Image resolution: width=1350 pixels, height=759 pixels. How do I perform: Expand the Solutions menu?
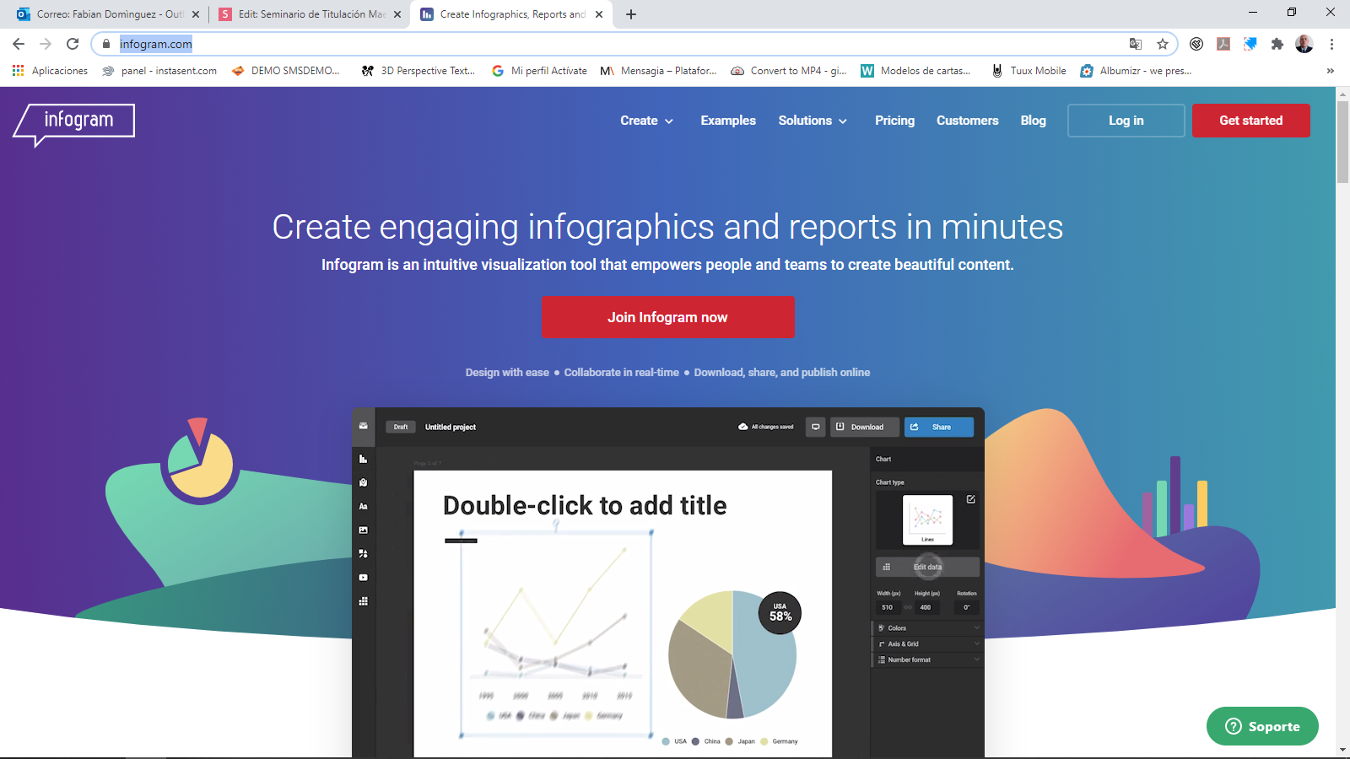point(813,121)
